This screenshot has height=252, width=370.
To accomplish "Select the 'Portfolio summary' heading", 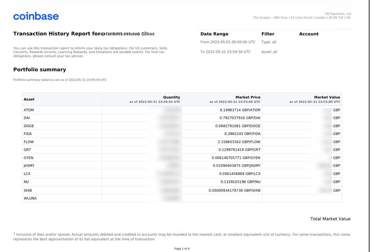I will click(x=39, y=70).
